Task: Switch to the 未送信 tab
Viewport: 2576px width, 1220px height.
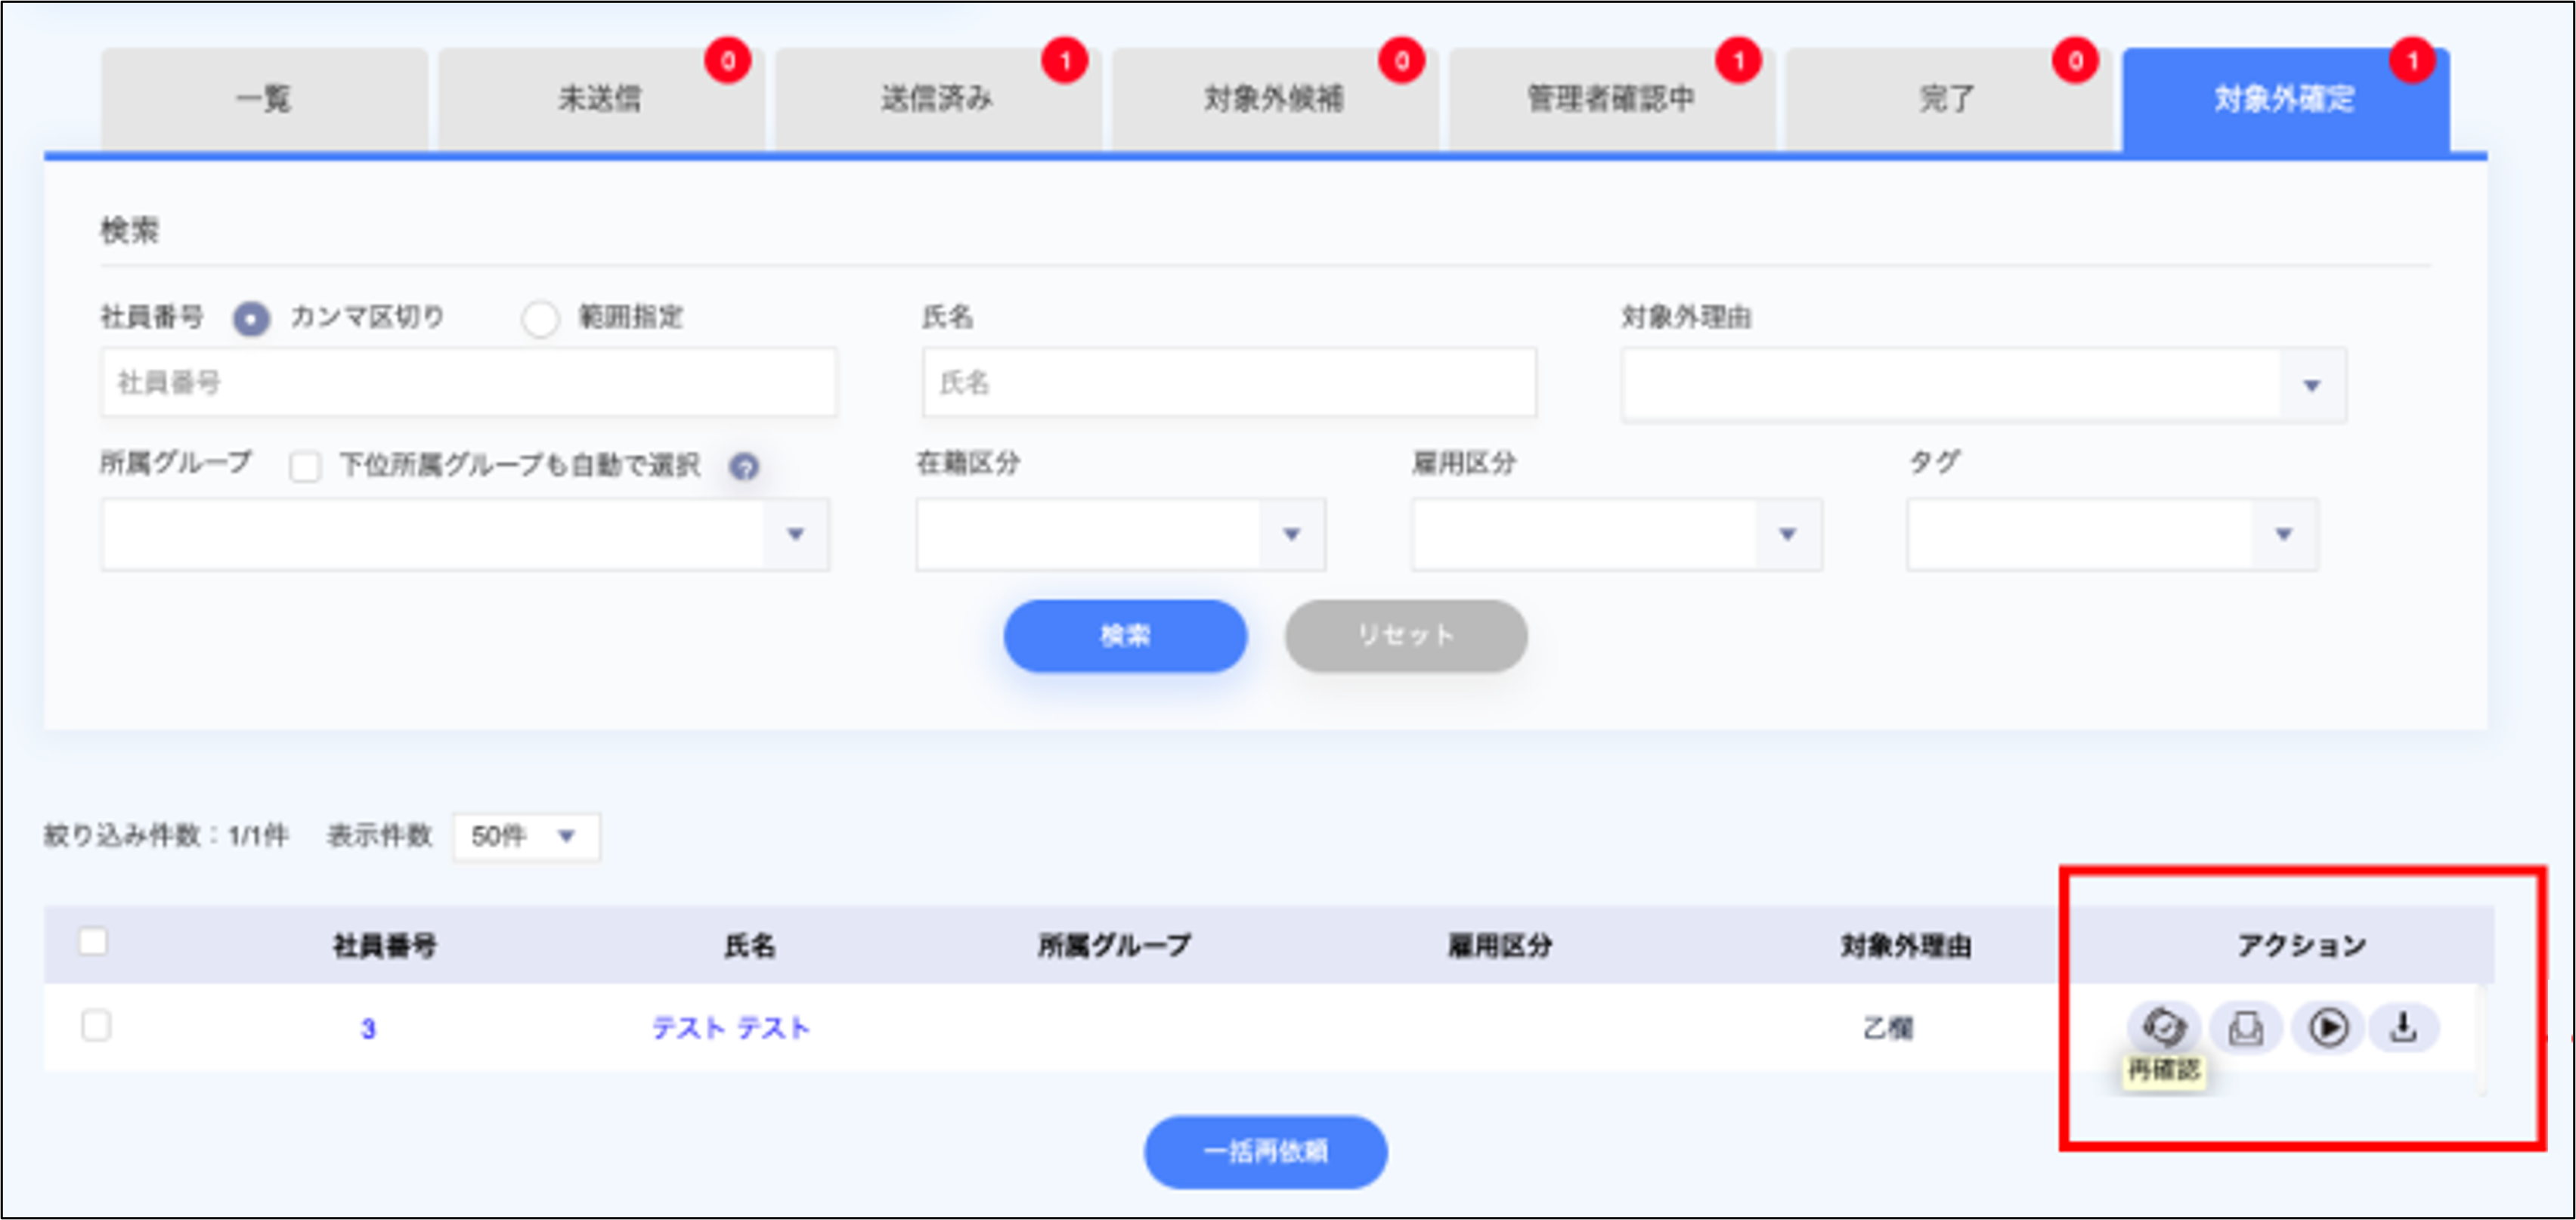Action: [600, 97]
